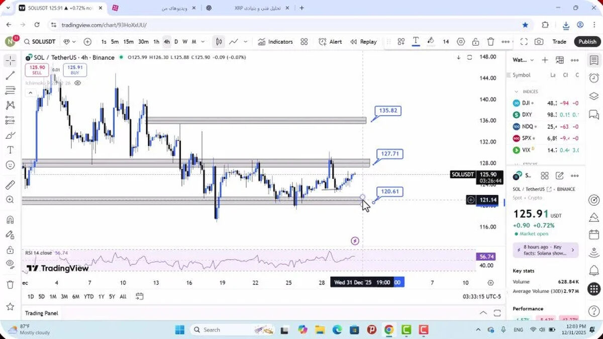Click compare or add symbol plus
The height and width of the screenshot is (339, 603).
pyautogui.click(x=87, y=42)
